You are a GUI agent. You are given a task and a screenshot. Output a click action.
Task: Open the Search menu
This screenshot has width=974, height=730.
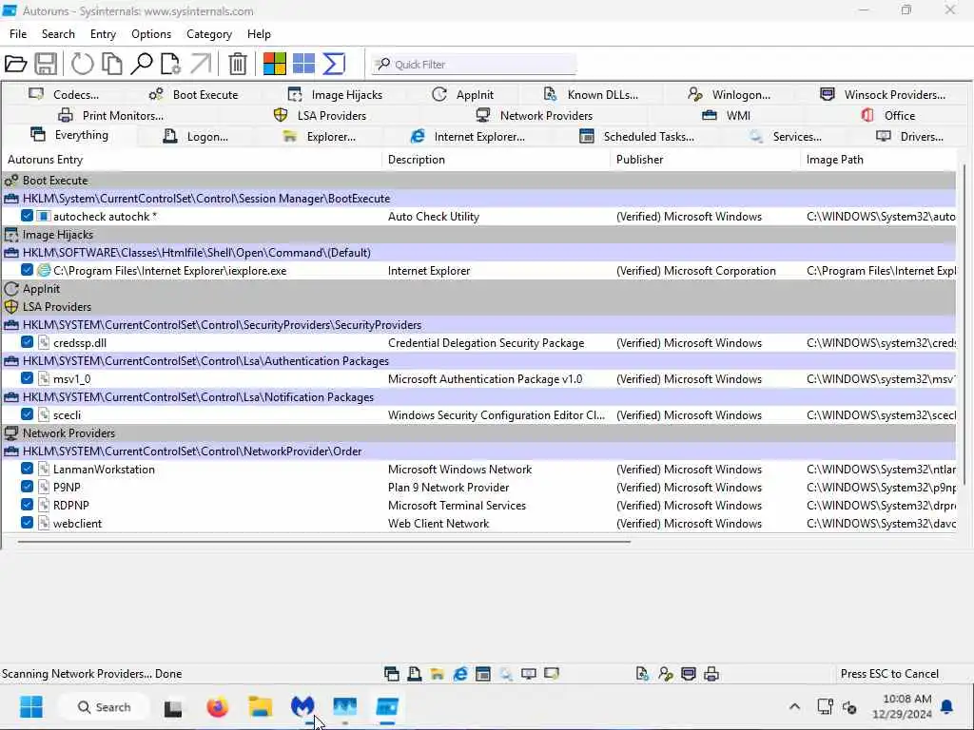[x=58, y=34]
